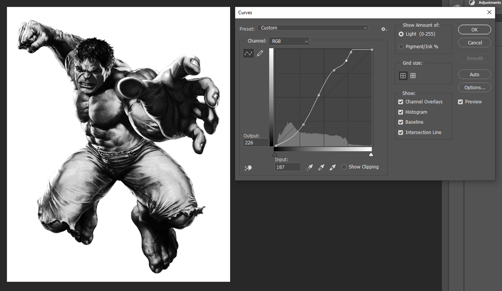Open the Channel dropdown showing RGB
502x291 pixels.
click(x=289, y=41)
